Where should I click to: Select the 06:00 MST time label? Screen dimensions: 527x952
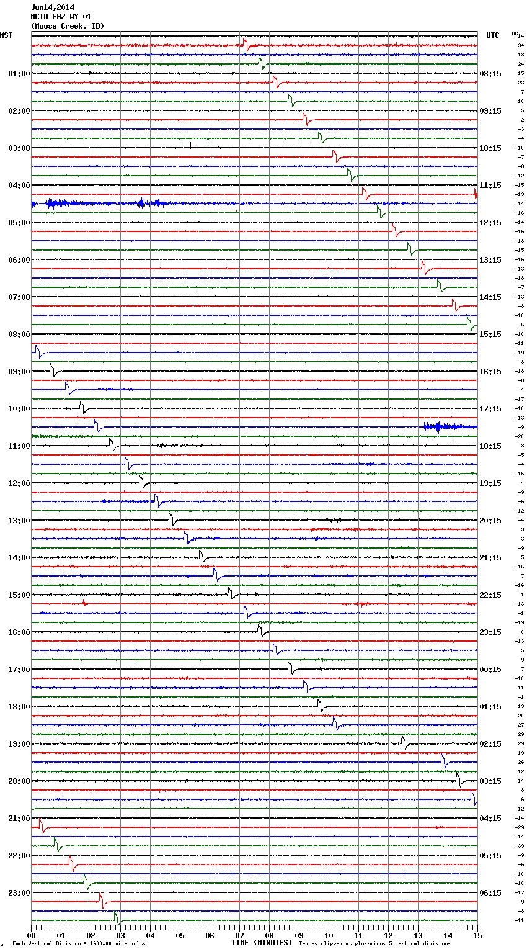[19, 260]
